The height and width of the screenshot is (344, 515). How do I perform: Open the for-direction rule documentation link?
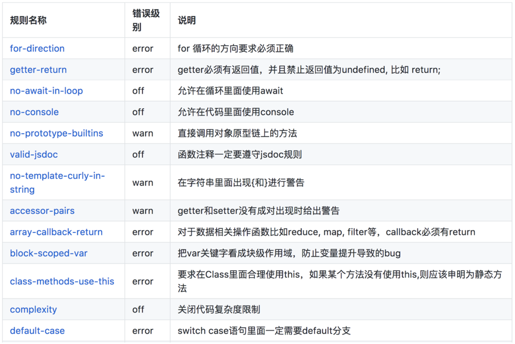tap(37, 48)
